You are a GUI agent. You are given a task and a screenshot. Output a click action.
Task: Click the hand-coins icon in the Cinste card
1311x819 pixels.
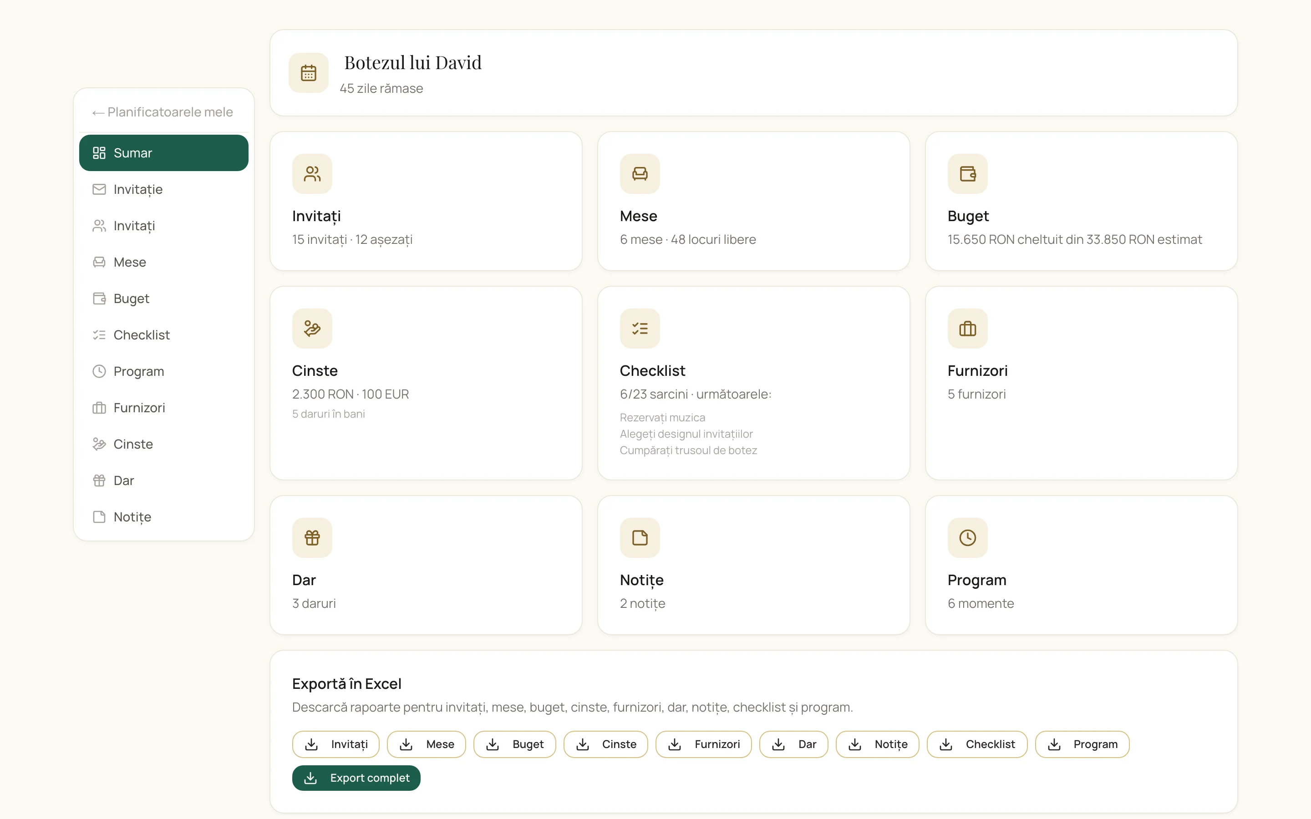(x=312, y=328)
